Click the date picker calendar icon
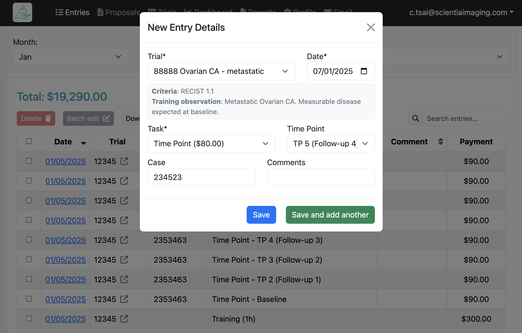The width and height of the screenshot is (522, 333). 364,72
